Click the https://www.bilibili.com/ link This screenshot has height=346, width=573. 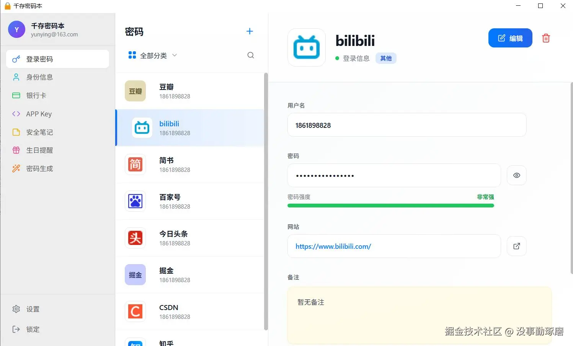tap(333, 246)
